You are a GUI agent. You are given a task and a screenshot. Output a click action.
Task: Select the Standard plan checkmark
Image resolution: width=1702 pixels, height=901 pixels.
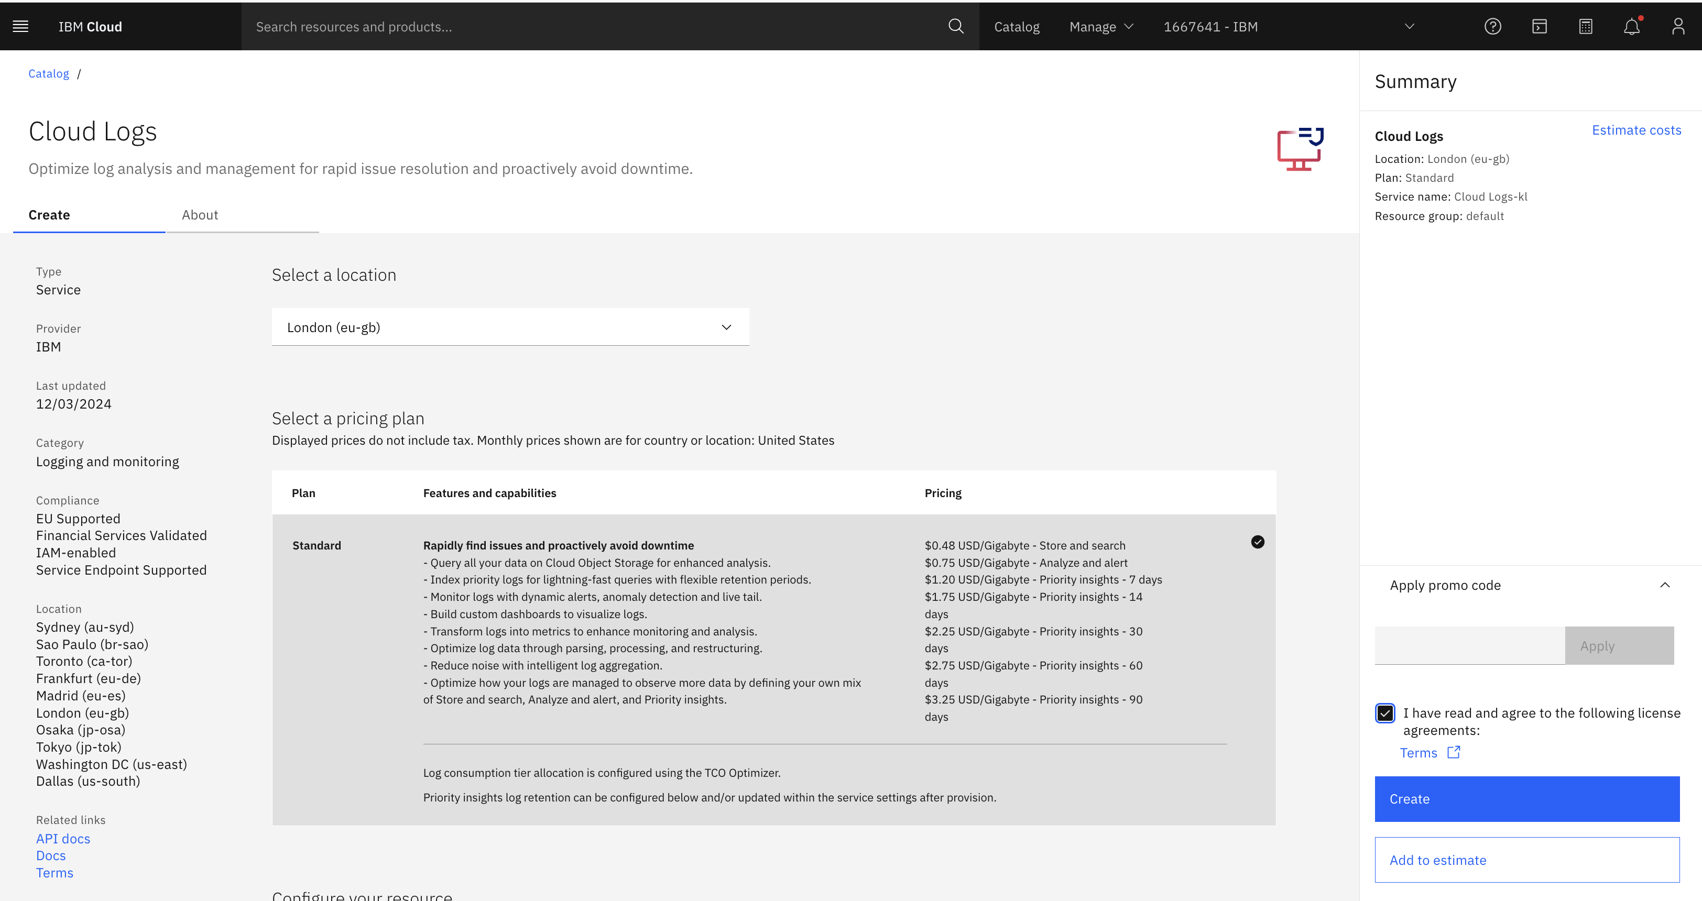[1257, 542]
